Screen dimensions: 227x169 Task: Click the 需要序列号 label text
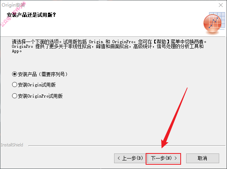click(x=53, y=74)
